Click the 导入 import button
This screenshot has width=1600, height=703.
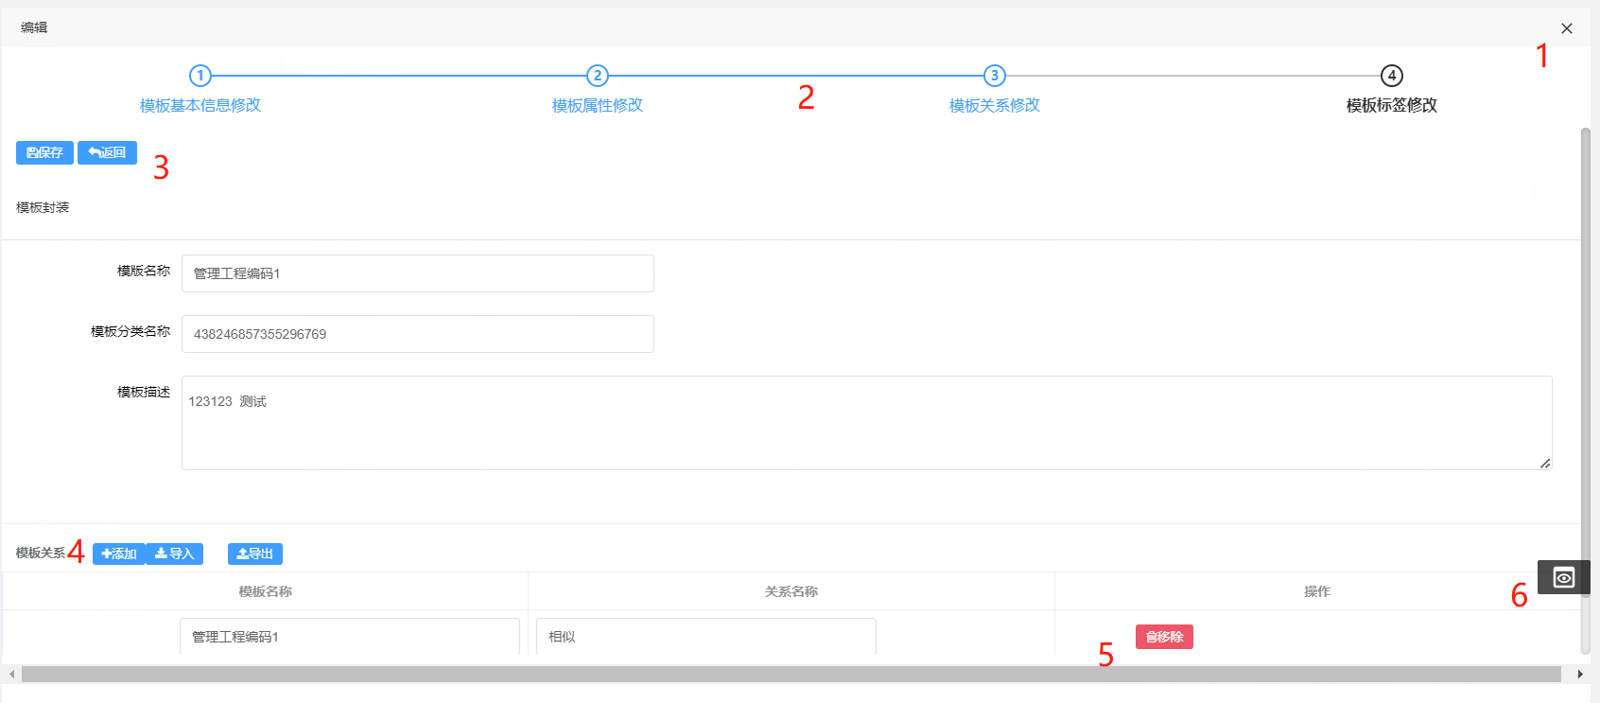pos(175,554)
